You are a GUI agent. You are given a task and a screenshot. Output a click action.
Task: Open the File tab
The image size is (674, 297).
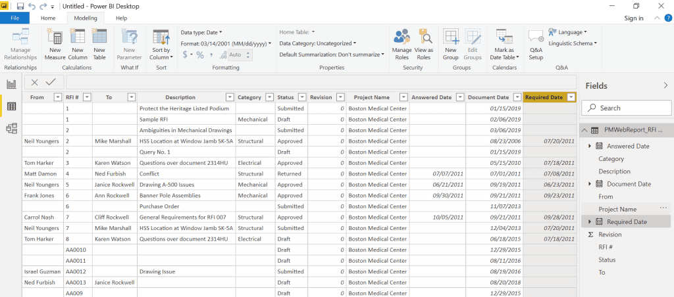pos(14,18)
